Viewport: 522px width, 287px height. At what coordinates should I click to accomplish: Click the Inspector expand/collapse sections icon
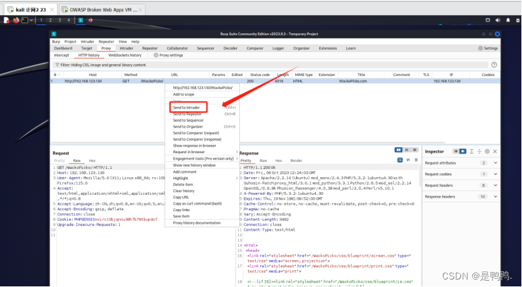[479, 151]
